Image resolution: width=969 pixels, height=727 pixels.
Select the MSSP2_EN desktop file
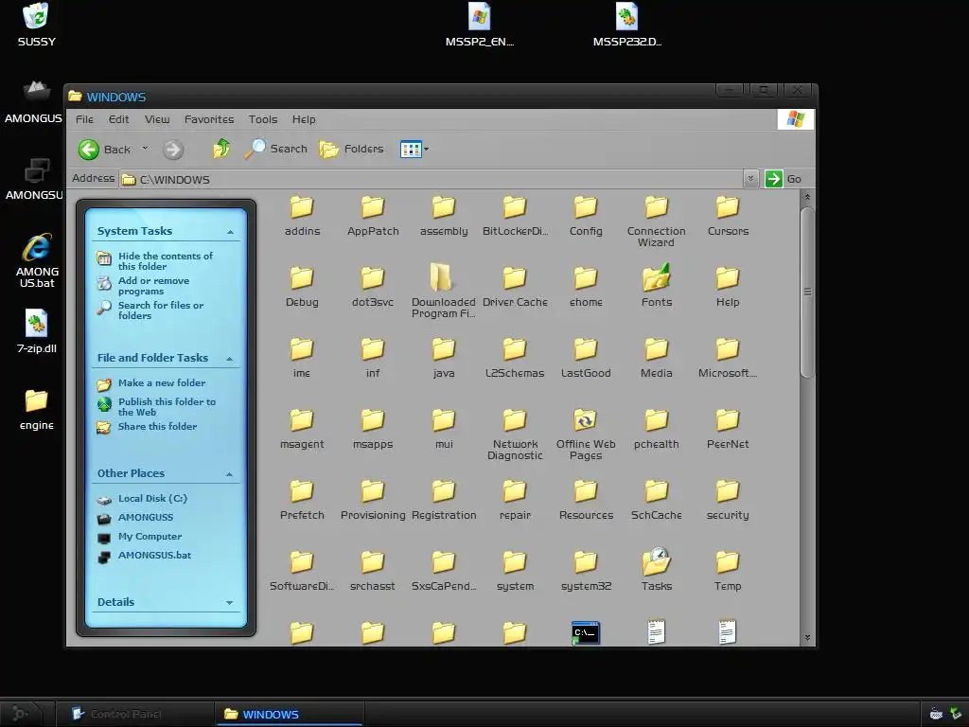(480, 25)
